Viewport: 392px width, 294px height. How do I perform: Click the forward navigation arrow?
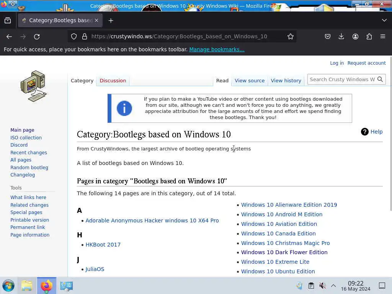coord(23,36)
